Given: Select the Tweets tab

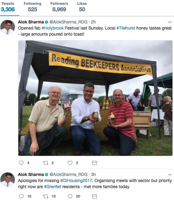Looking at the screenshot, I should pyautogui.click(x=8, y=7).
